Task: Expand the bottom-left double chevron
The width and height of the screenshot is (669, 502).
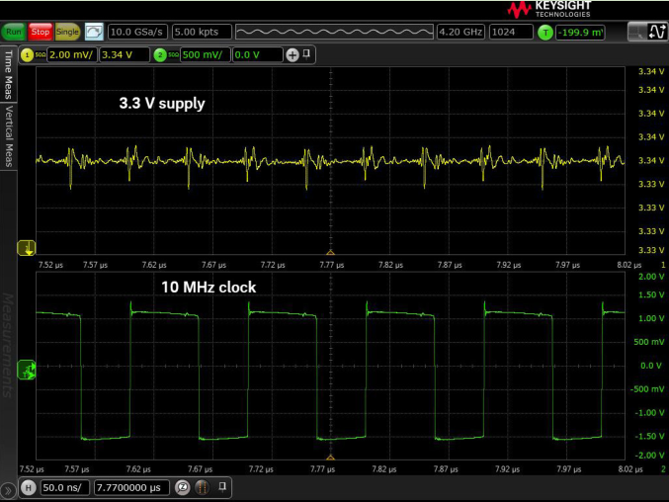Action: point(8,491)
